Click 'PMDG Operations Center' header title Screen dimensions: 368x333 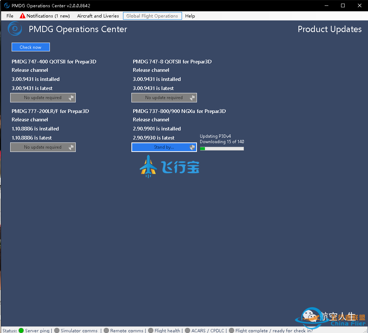coord(78,29)
